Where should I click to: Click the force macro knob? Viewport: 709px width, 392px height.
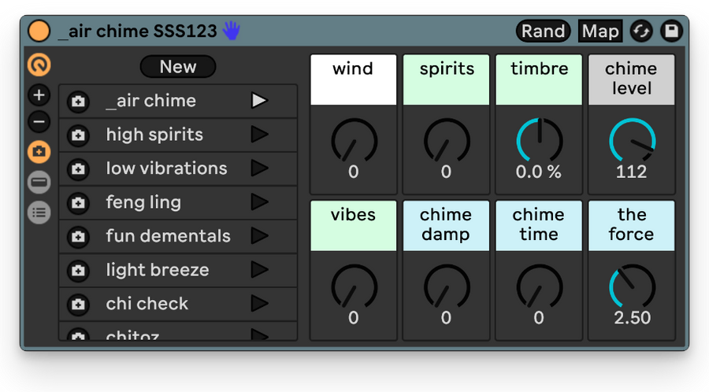(x=632, y=287)
